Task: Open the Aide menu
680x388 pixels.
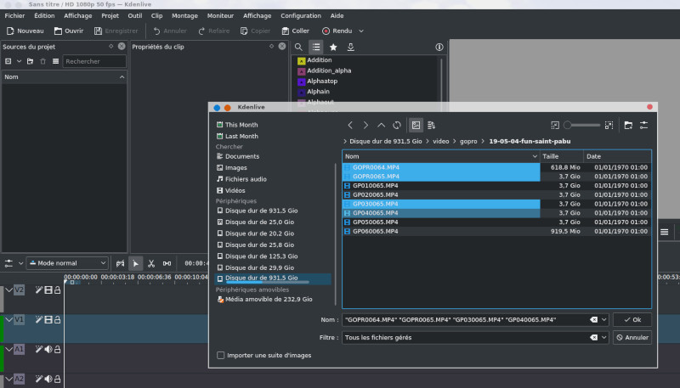Action: 337,15
